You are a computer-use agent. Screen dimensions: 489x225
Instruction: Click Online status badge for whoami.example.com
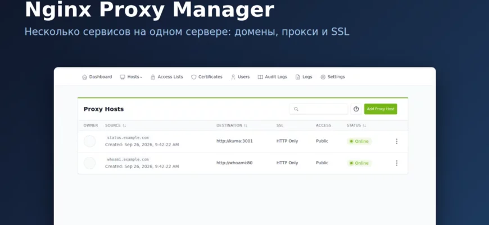click(x=359, y=163)
